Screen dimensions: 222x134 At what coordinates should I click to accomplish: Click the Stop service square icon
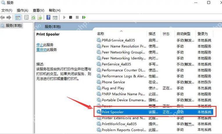[71, 17]
